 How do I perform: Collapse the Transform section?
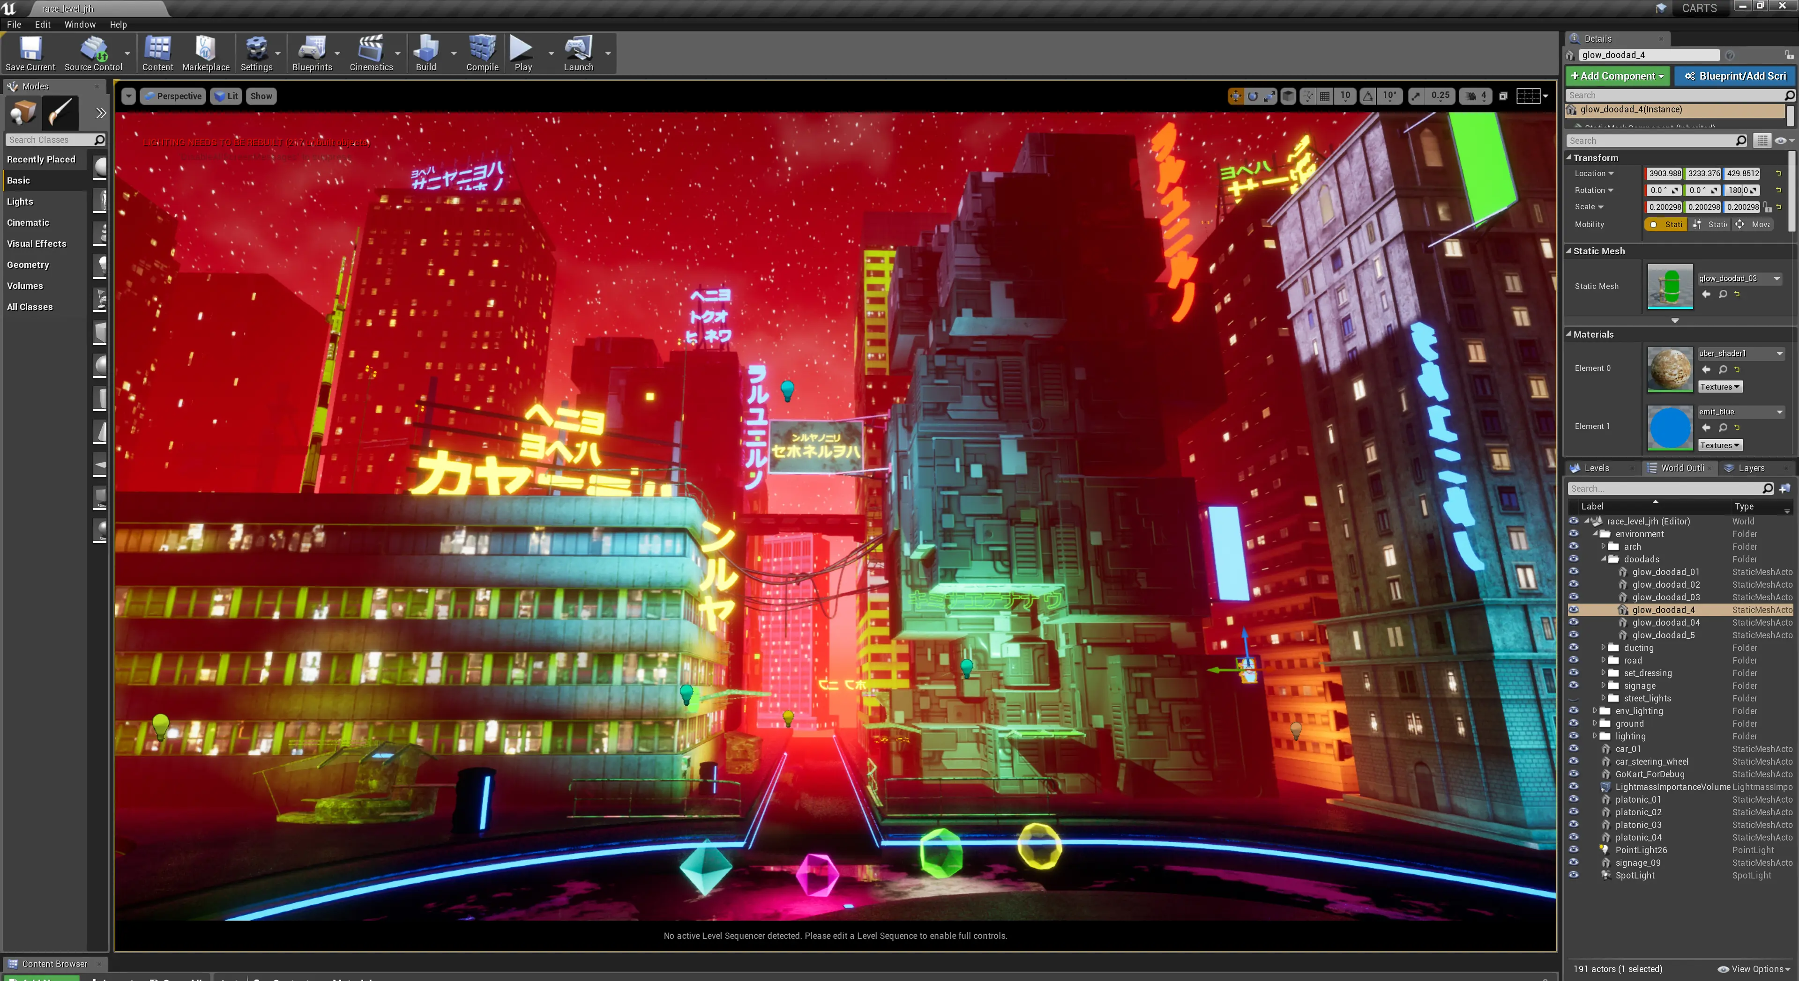1568,158
